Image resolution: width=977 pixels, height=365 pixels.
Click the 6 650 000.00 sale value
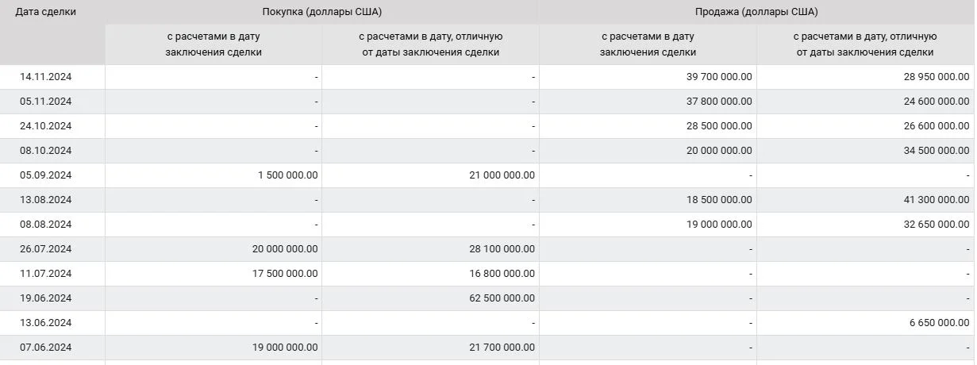pos(940,323)
